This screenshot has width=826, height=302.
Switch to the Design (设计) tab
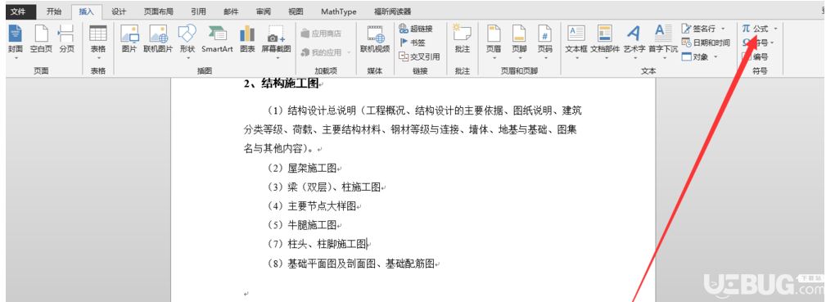(x=119, y=11)
